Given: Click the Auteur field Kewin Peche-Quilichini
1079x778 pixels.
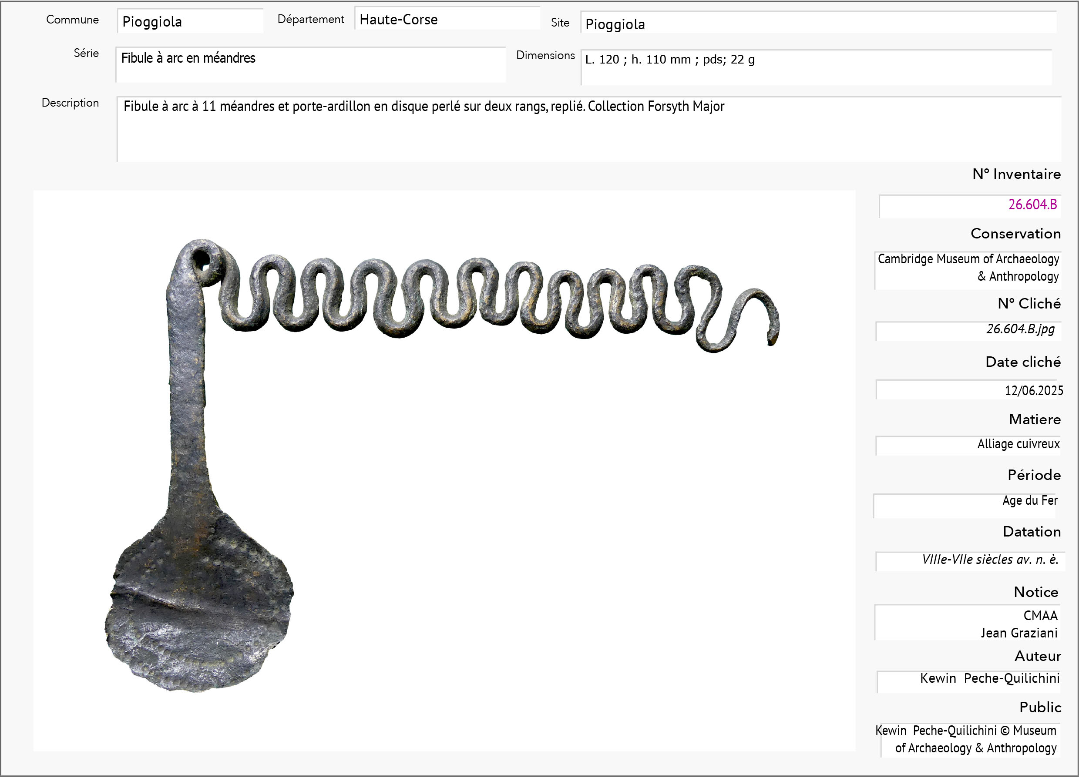Looking at the screenshot, I should [x=968, y=680].
